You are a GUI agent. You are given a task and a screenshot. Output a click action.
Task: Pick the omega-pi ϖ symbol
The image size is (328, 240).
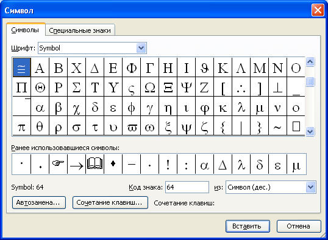click(132, 126)
